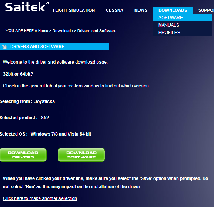This screenshot has width=214, height=207.
Task: Follow the Home breadcrumb link
Action: coord(43,31)
